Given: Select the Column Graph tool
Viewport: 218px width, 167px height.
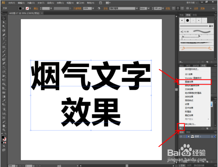Looking at the screenshot, I should point(4,113).
